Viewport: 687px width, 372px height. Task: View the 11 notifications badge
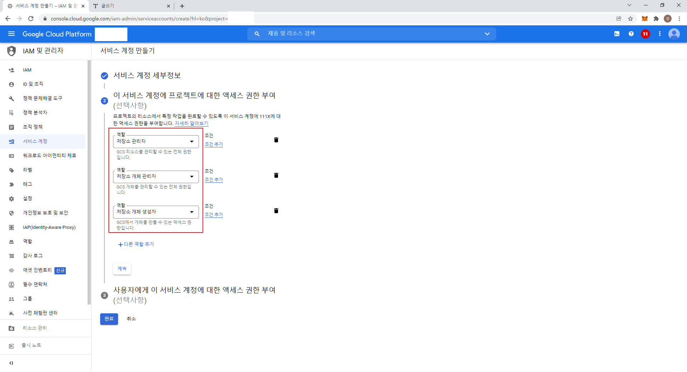(x=645, y=34)
